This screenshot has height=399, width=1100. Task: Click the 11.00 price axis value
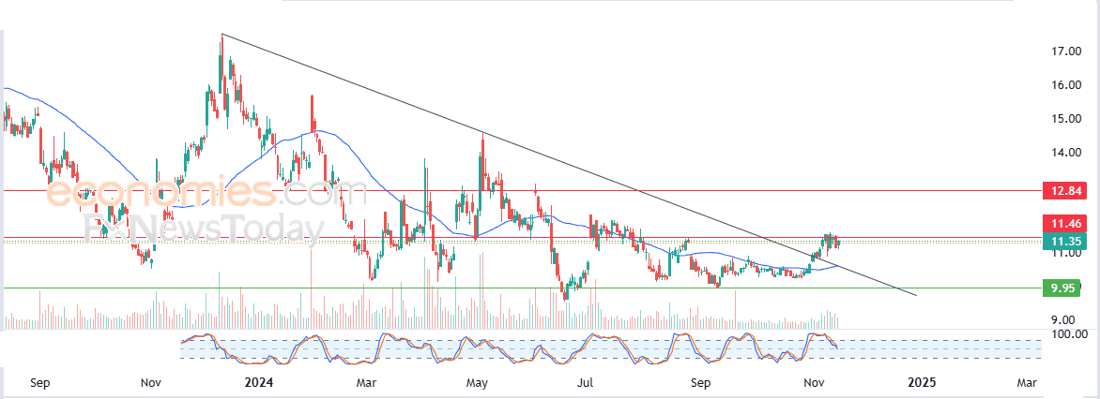point(1065,254)
